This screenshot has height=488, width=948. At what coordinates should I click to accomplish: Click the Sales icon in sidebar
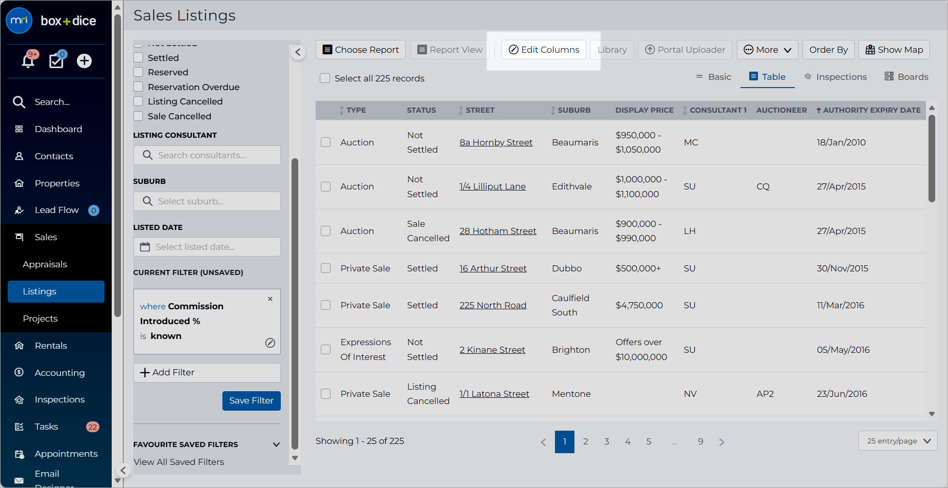19,237
